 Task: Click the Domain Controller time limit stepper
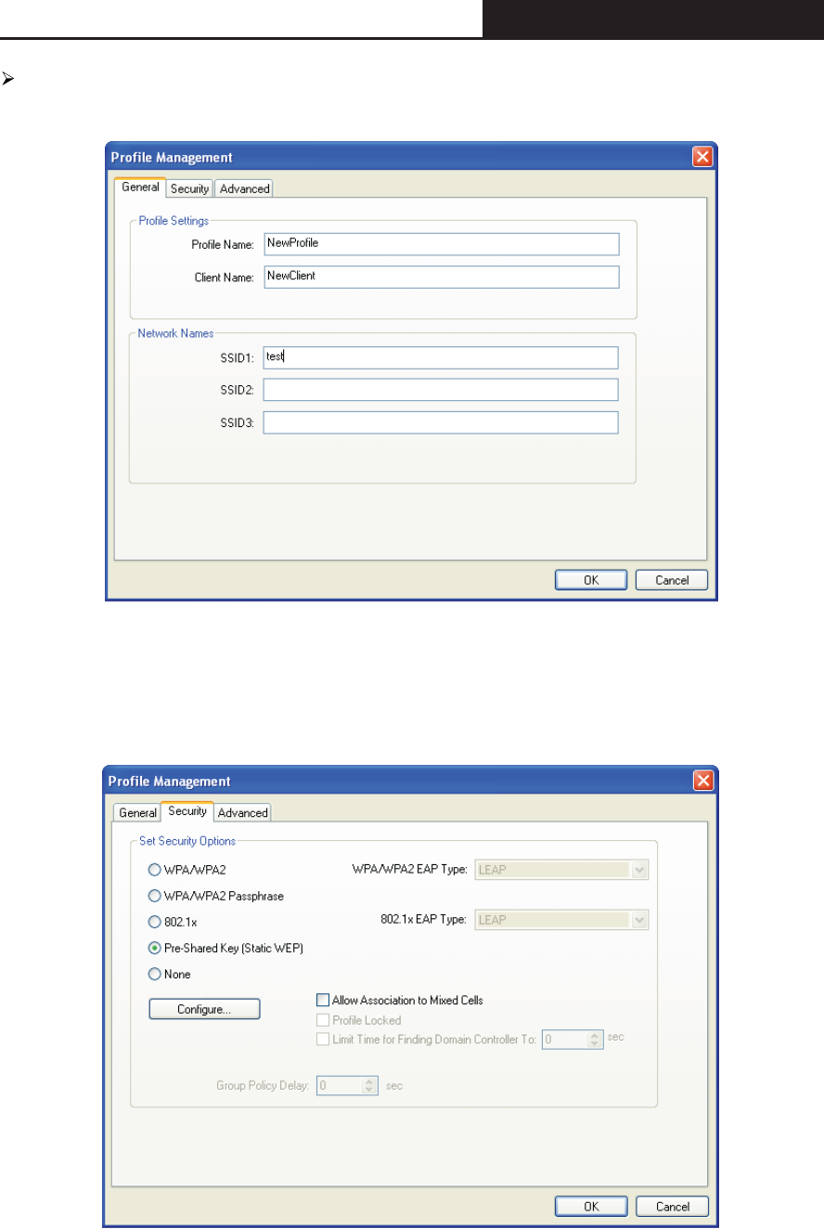[x=596, y=1040]
